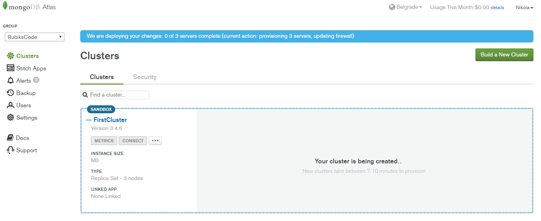
Task: Click the 'Usage This Month:$0.00' text
Action: click(460, 8)
